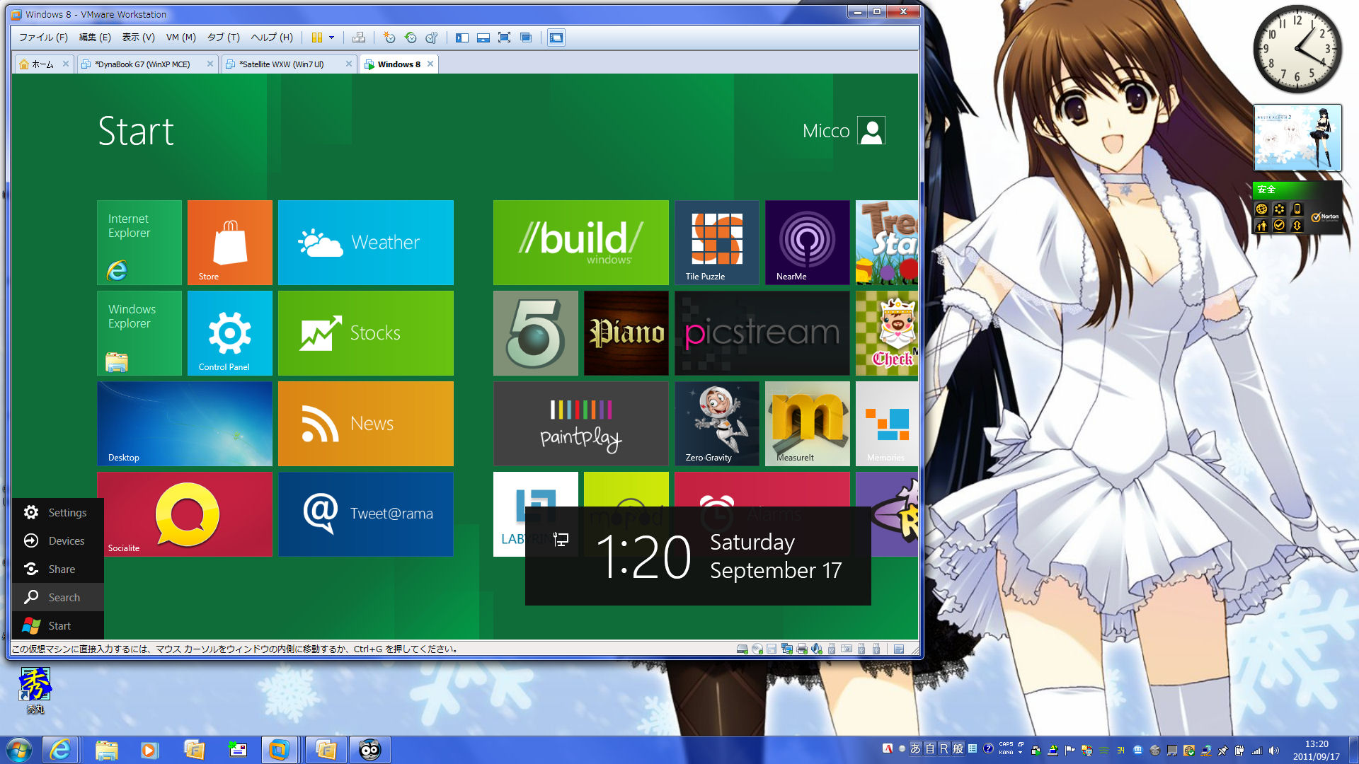Click the printer device status icon
1359x764 pixels.
[802, 649]
